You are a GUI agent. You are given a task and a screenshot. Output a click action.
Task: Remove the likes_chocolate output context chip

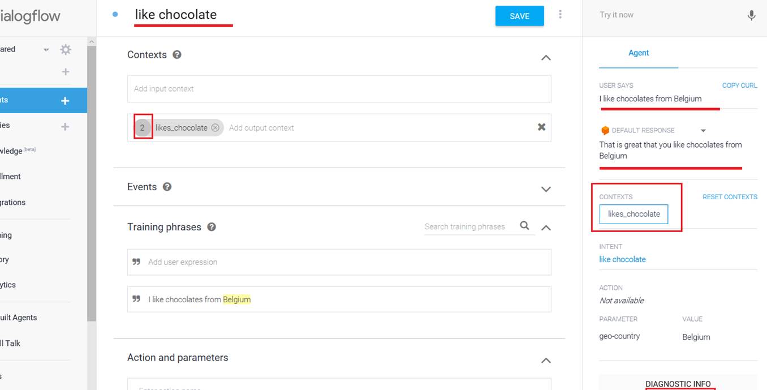click(216, 128)
